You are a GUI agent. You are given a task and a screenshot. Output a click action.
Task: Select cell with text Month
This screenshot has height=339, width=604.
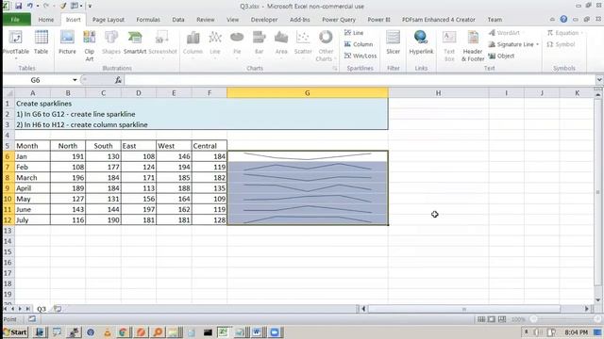[x=32, y=146]
